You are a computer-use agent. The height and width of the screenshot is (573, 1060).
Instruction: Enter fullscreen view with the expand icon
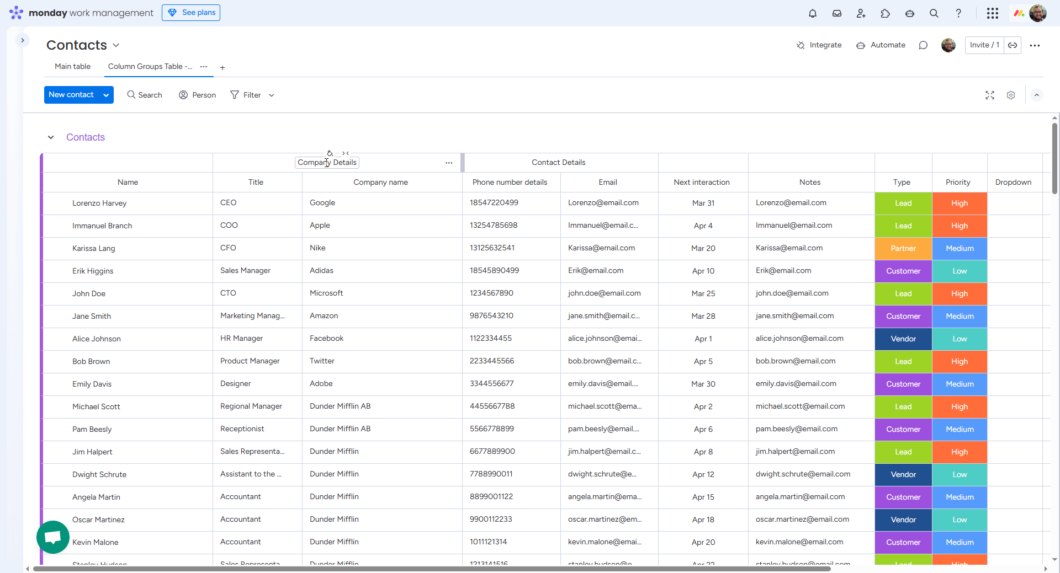[989, 95]
